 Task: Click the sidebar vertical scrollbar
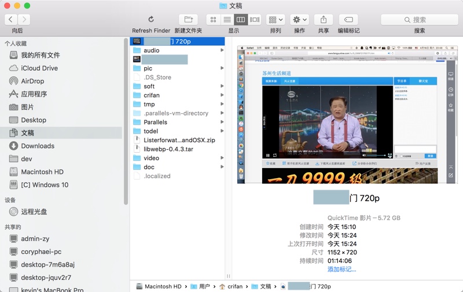point(126,121)
